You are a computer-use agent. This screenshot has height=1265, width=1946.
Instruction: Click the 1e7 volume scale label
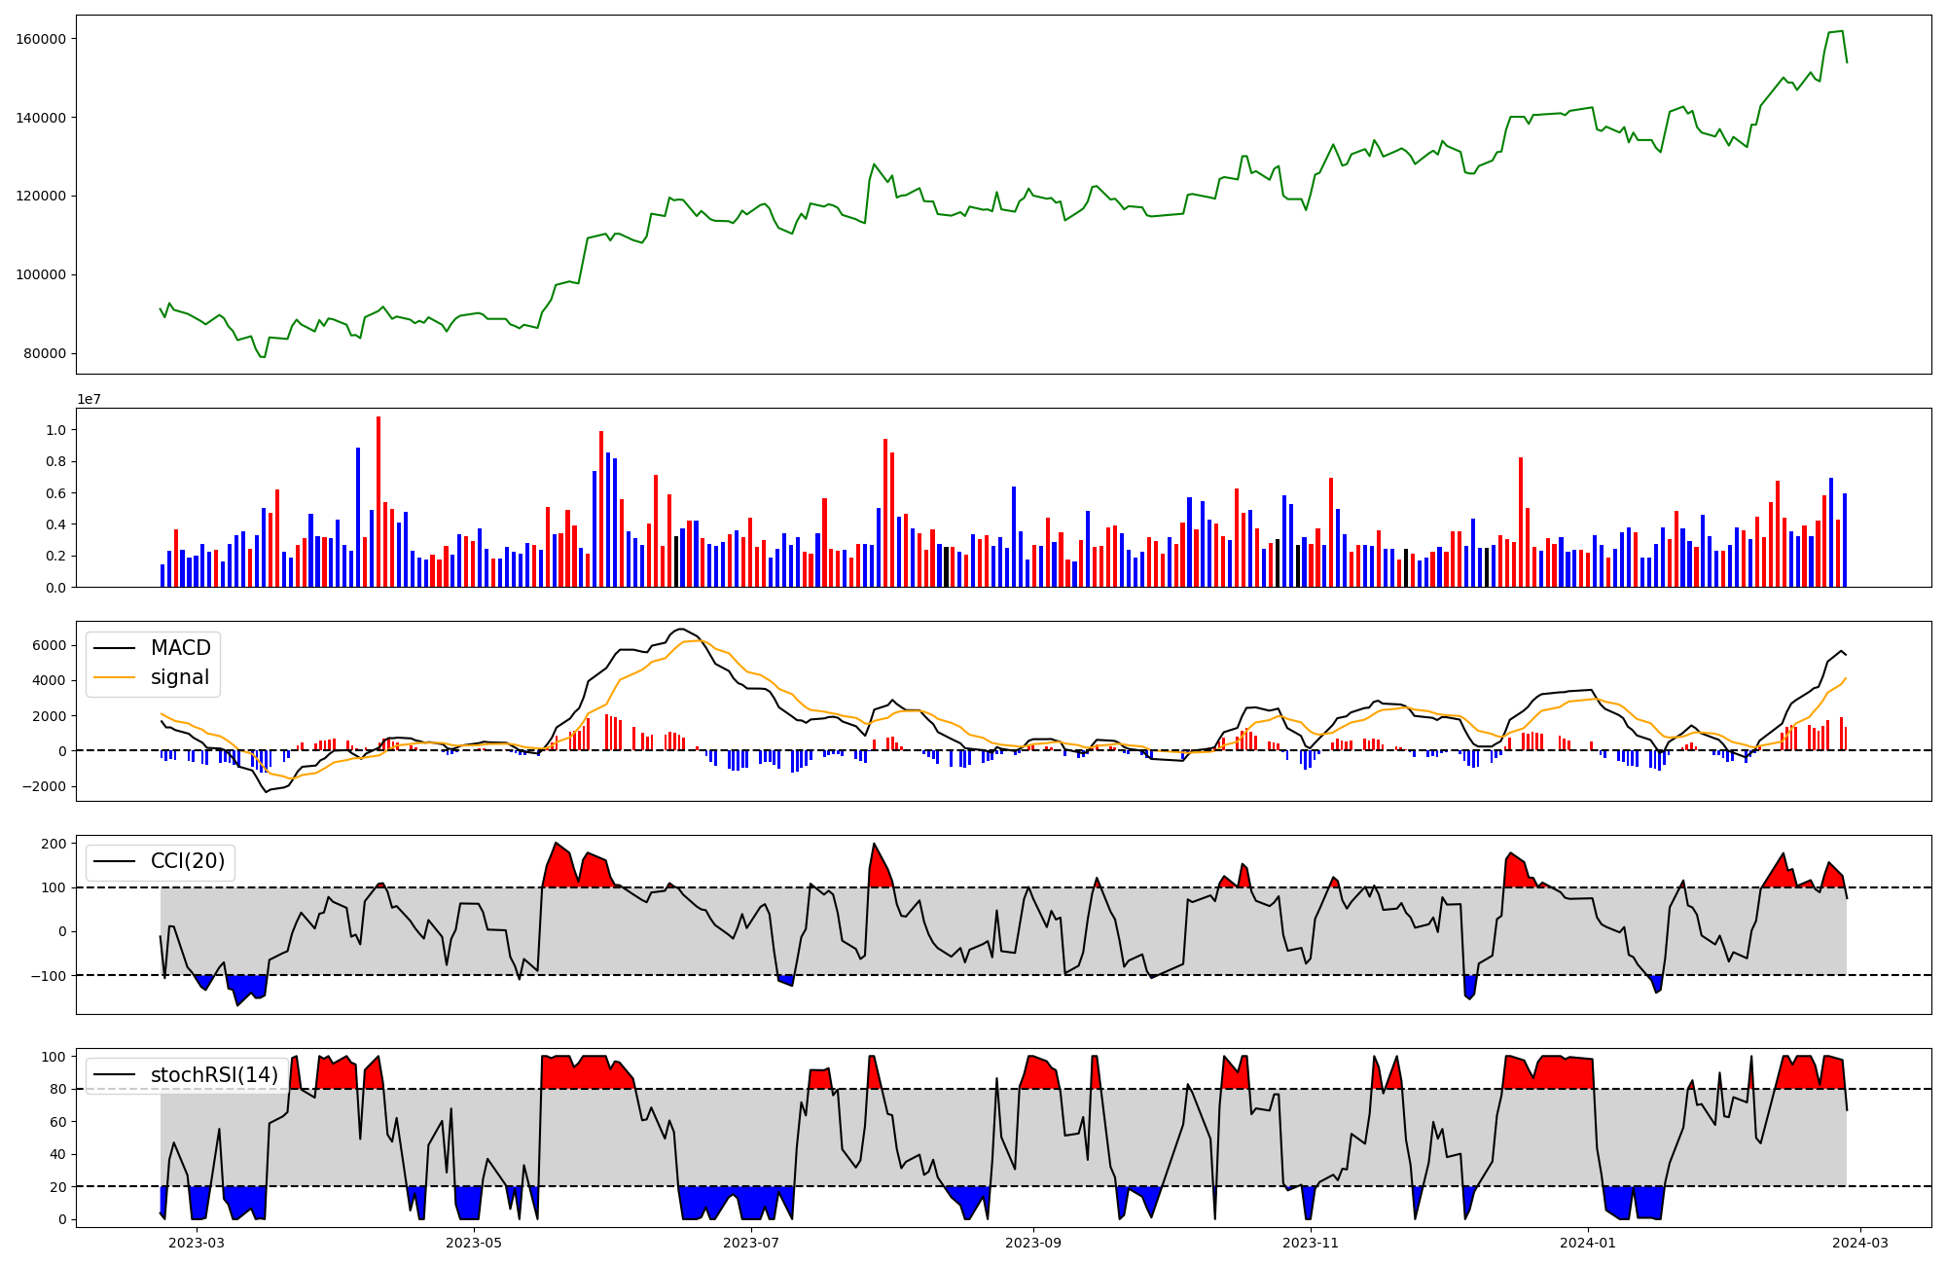pos(90,399)
